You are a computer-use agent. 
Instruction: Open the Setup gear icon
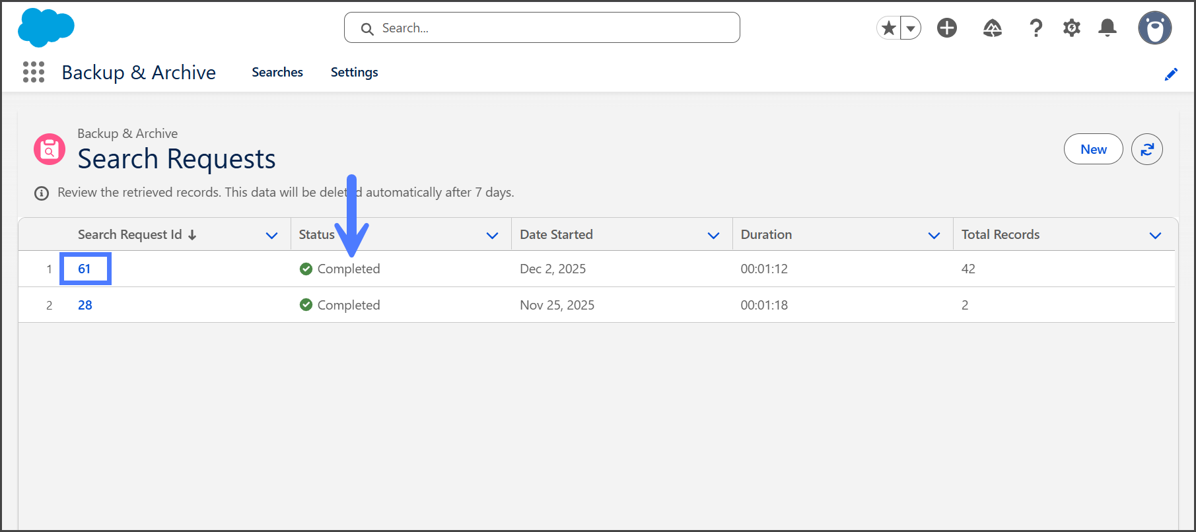[1071, 28]
